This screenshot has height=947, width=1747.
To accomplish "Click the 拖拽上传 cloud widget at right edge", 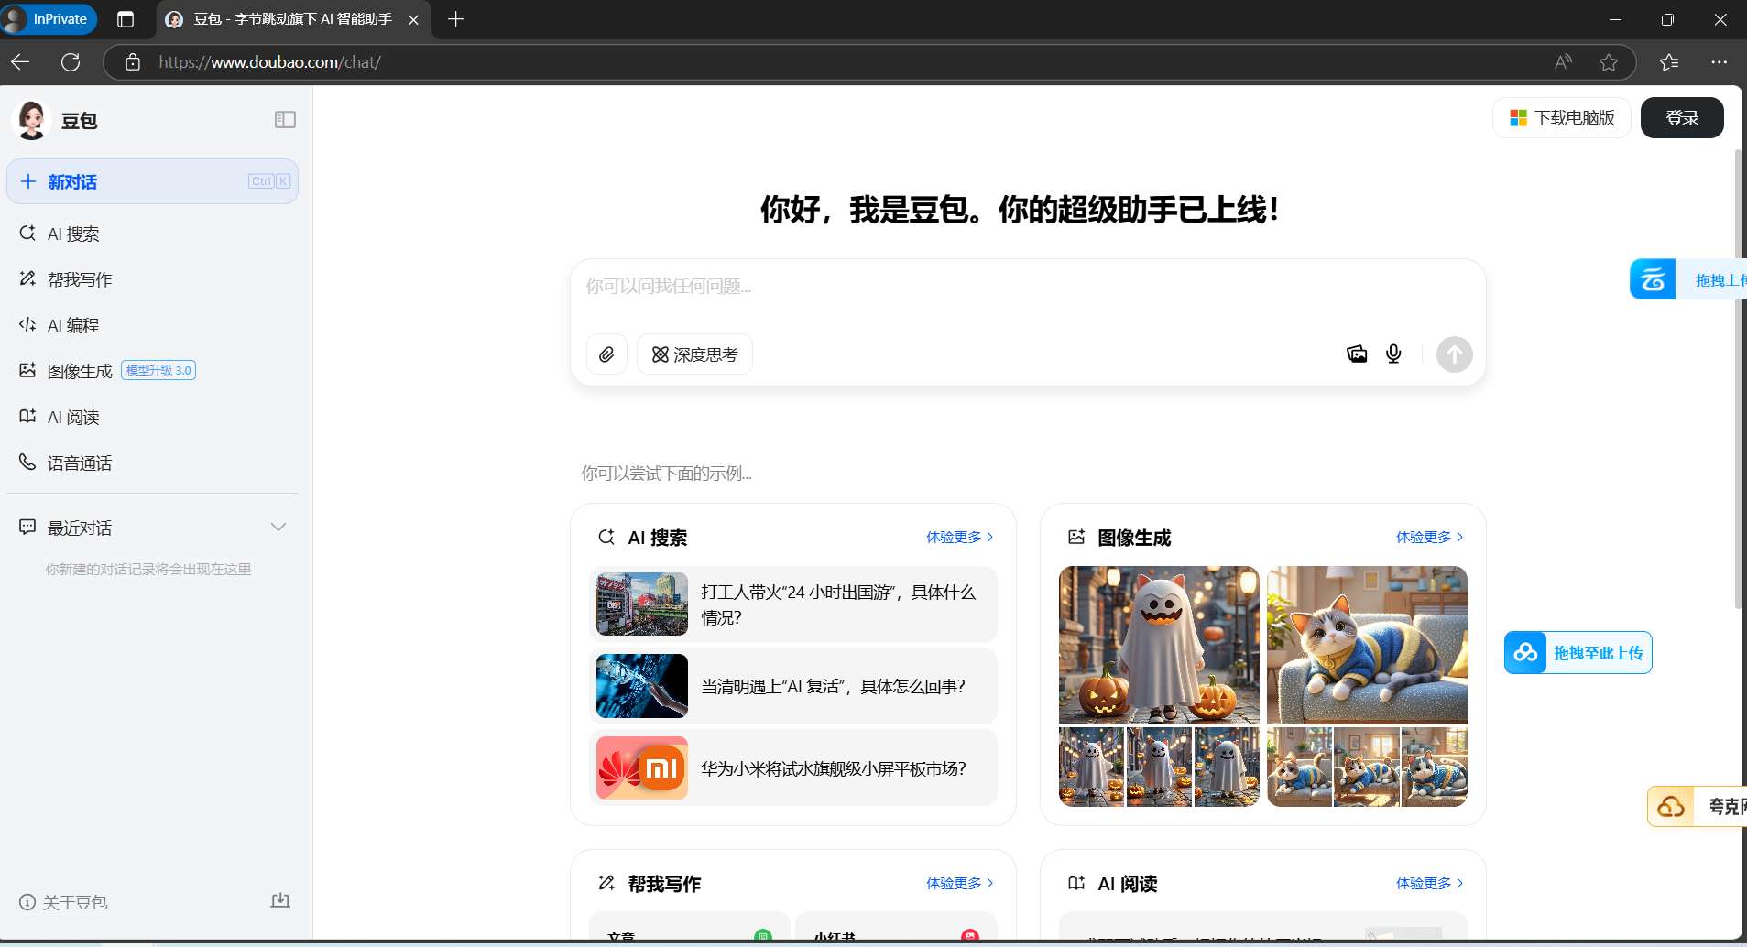I will (1687, 279).
